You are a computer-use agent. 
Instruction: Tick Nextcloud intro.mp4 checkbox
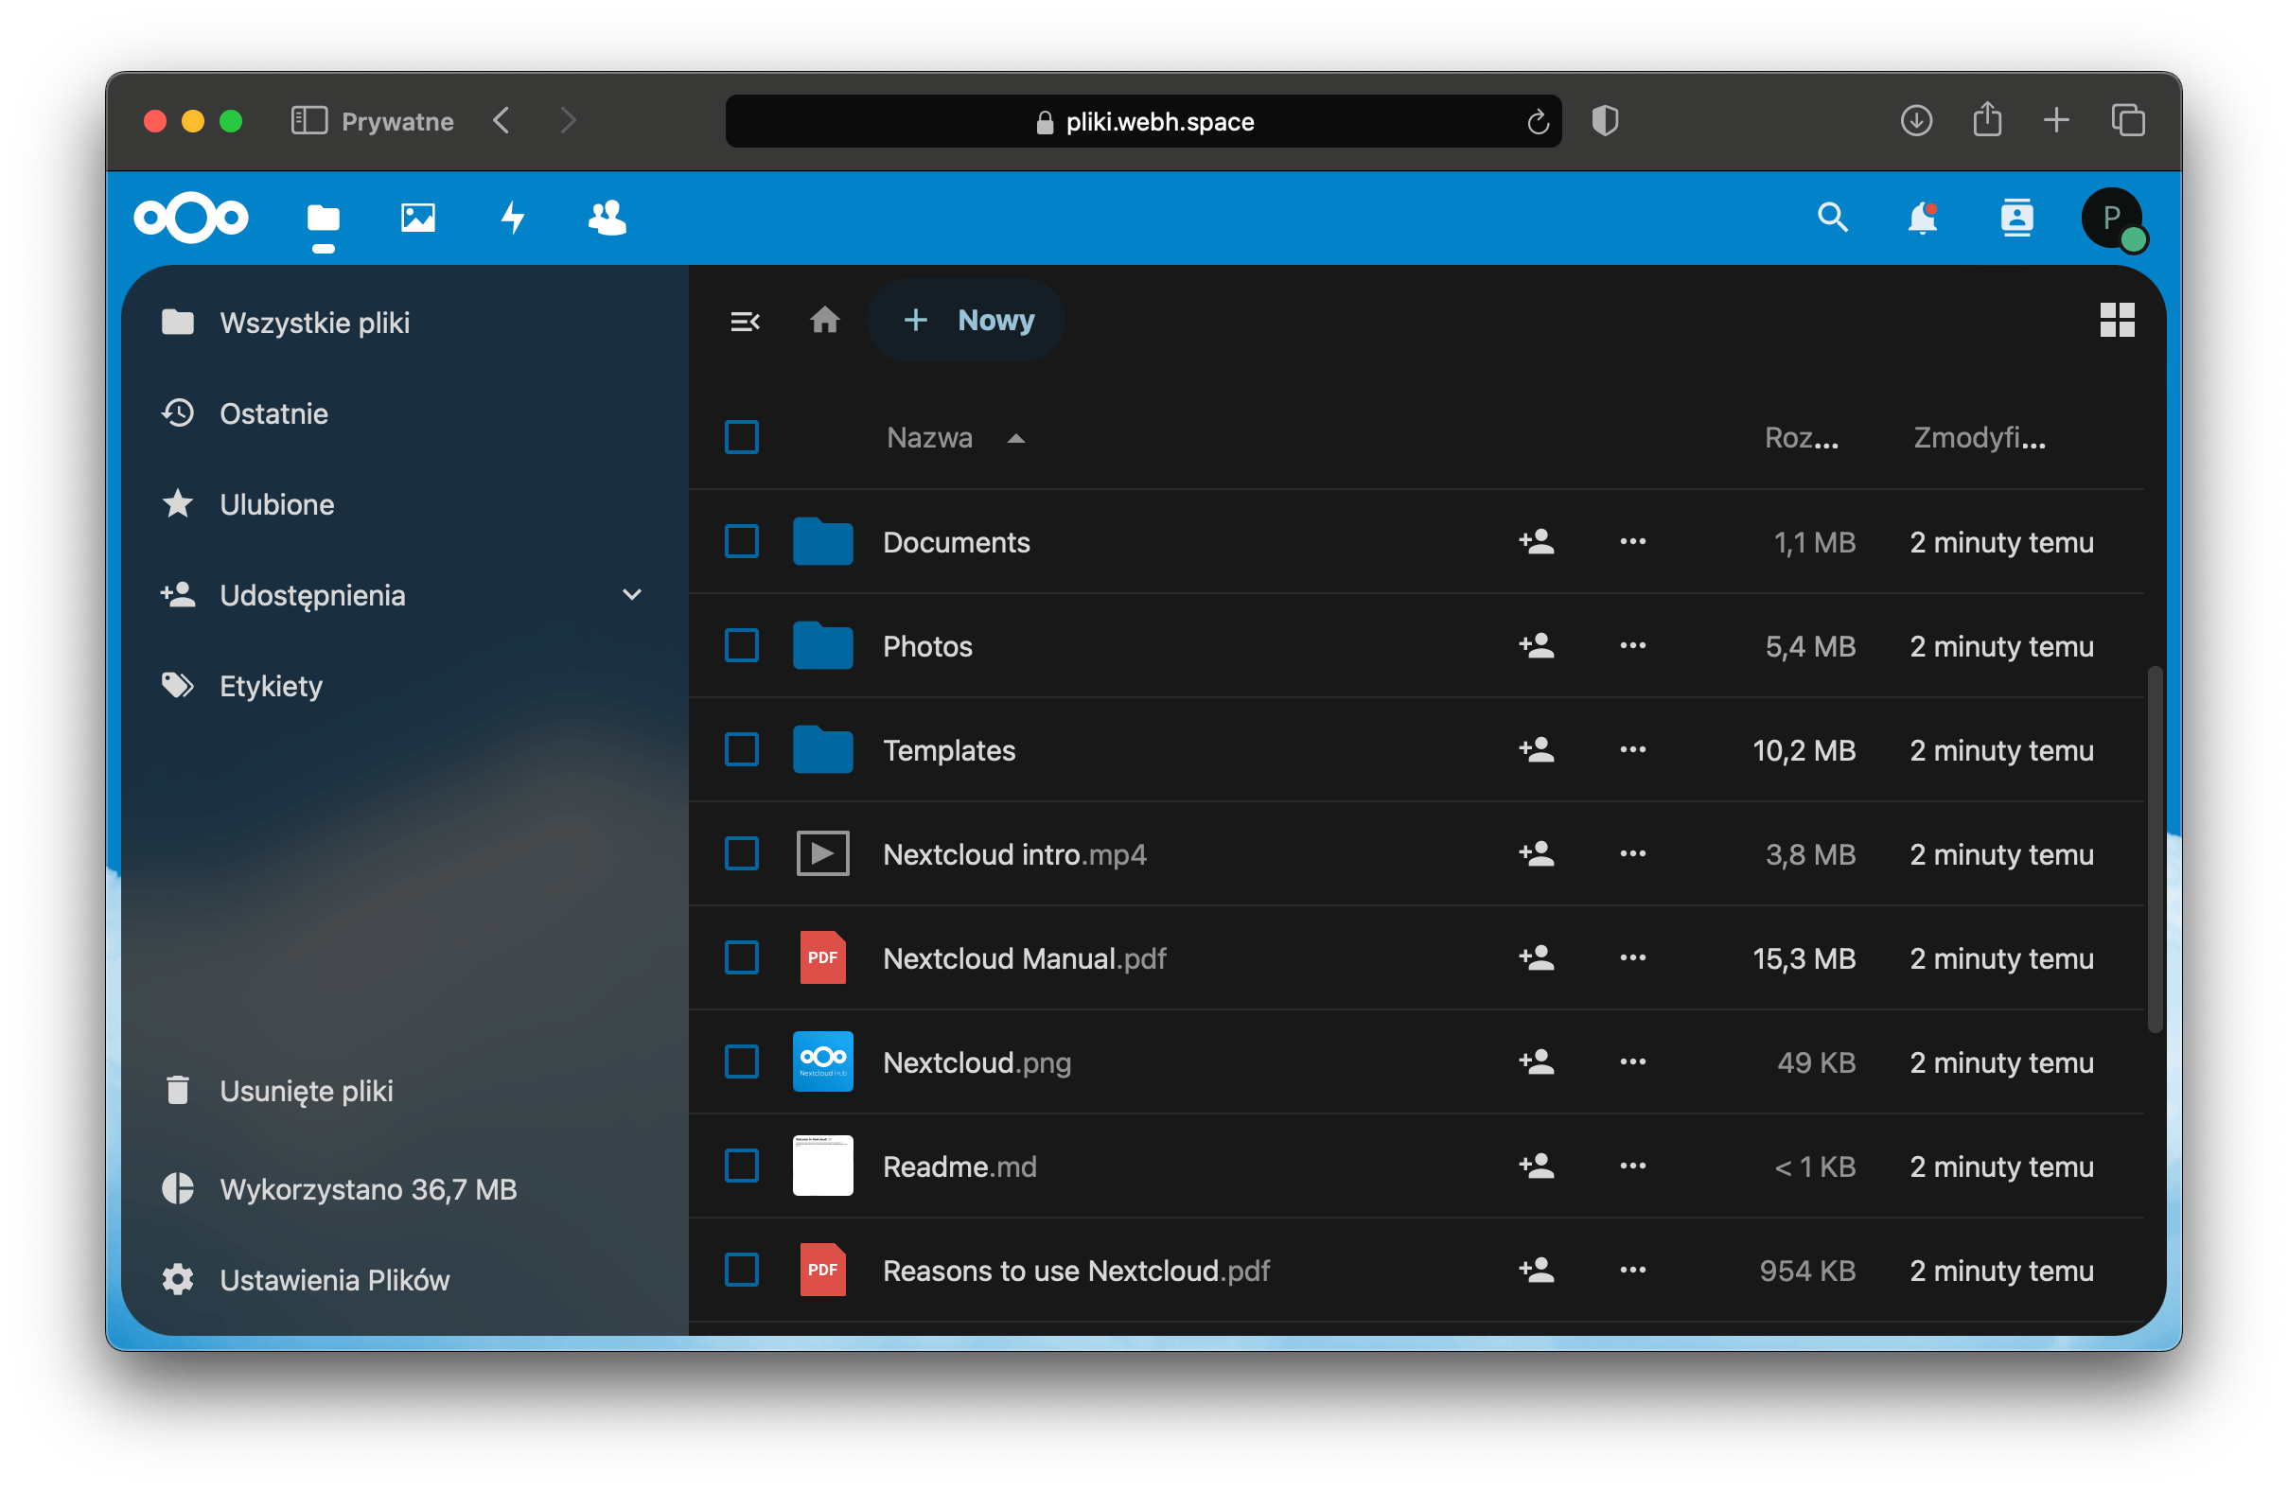click(x=741, y=853)
